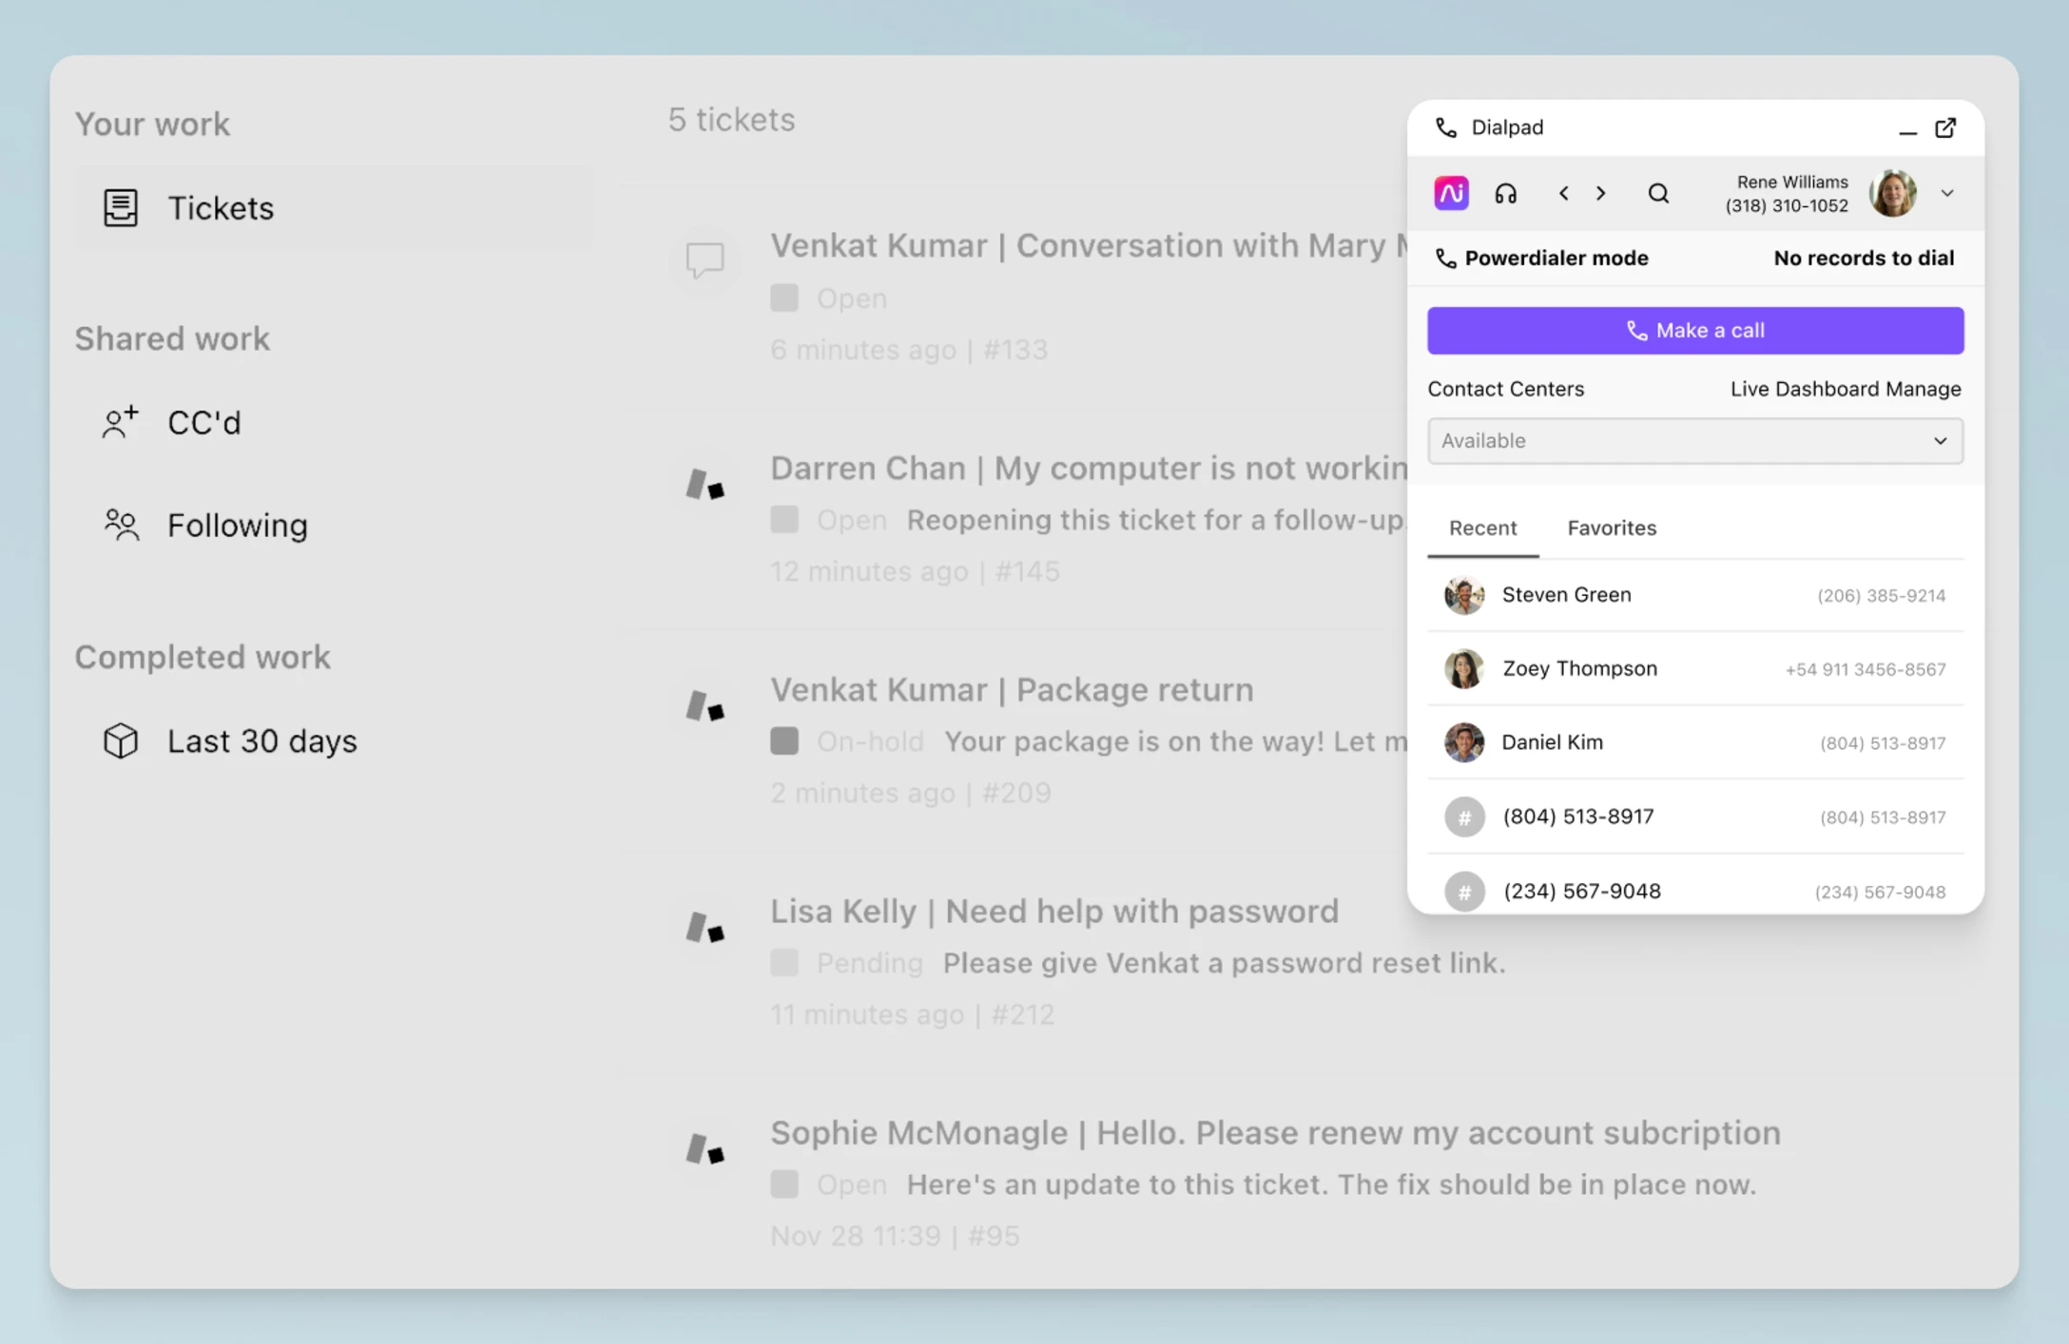Navigate back using the left arrow
This screenshot has width=2069, height=1344.
1562,193
